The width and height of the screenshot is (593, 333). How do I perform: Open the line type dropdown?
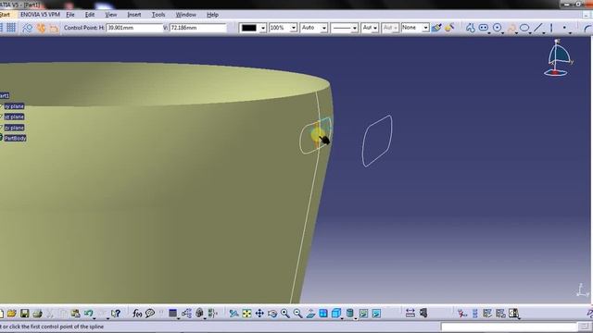354,28
